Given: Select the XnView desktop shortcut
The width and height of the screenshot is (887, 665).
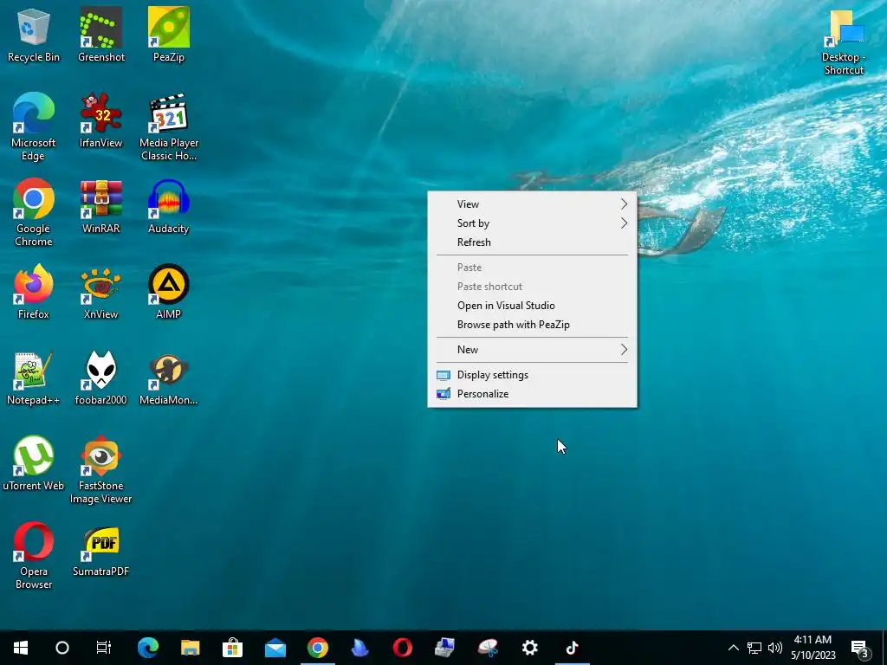Looking at the screenshot, I should [100, 293].
